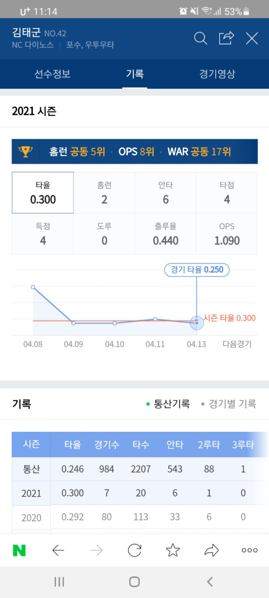This screenshot has height=598, width=269.
Task: Bookmark page with star icon
Action: point(173,550)
